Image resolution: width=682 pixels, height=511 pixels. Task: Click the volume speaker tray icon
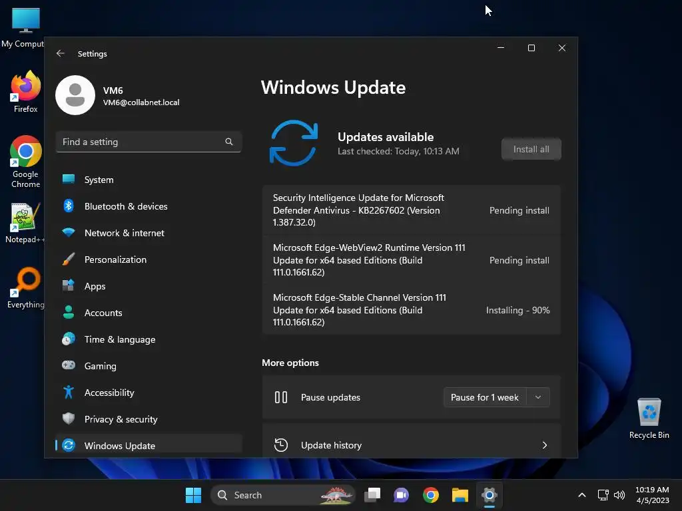(x=619, y=495)
